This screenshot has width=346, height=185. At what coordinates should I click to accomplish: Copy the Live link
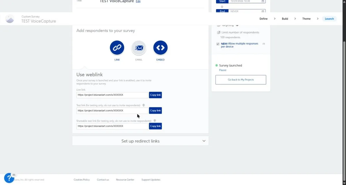pyautogui.click(x=155, y=95)
